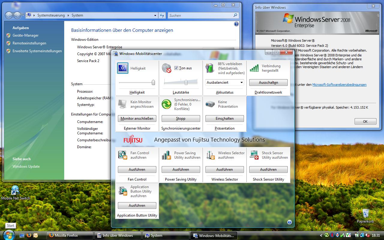The image size is (384, 240).
Task: Open Erweiterte Systemeinstellungen link
Action: (37, 51)
